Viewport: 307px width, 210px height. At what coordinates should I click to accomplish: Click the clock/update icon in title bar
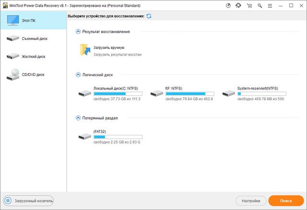pos(228,6)
